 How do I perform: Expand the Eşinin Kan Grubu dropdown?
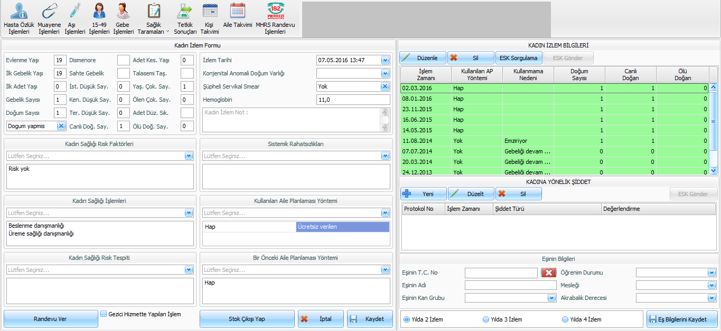[551, 298]
